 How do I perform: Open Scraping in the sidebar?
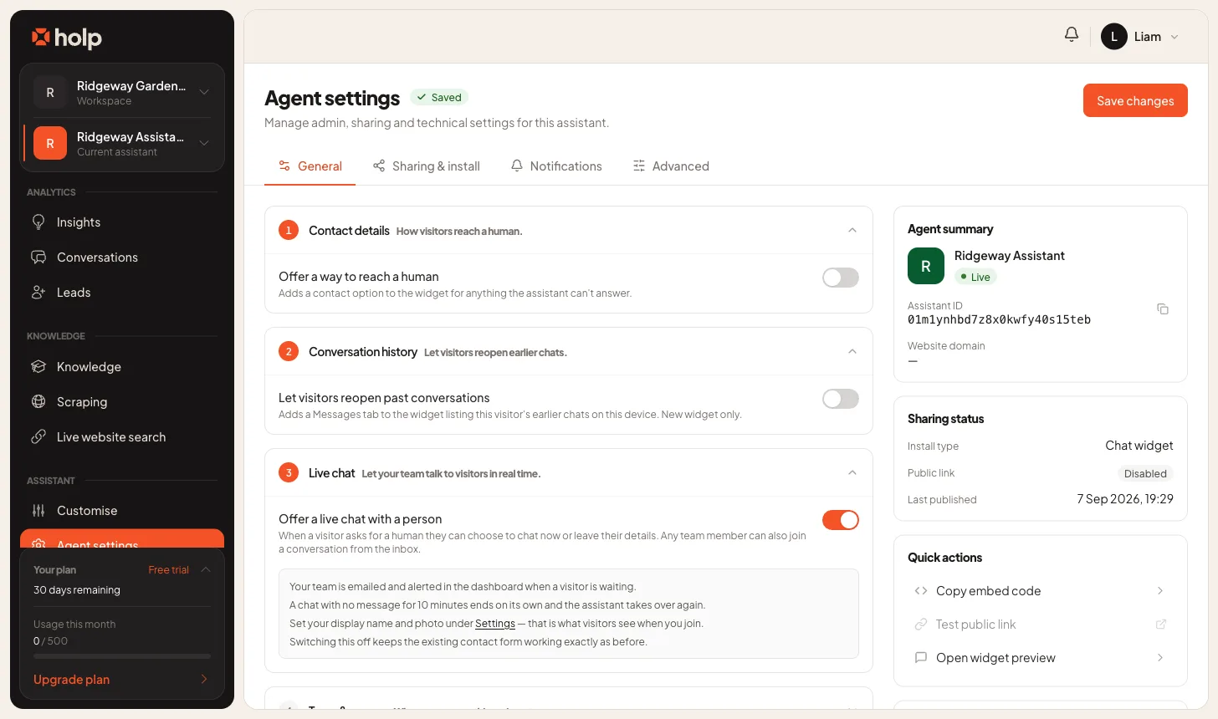122,402
